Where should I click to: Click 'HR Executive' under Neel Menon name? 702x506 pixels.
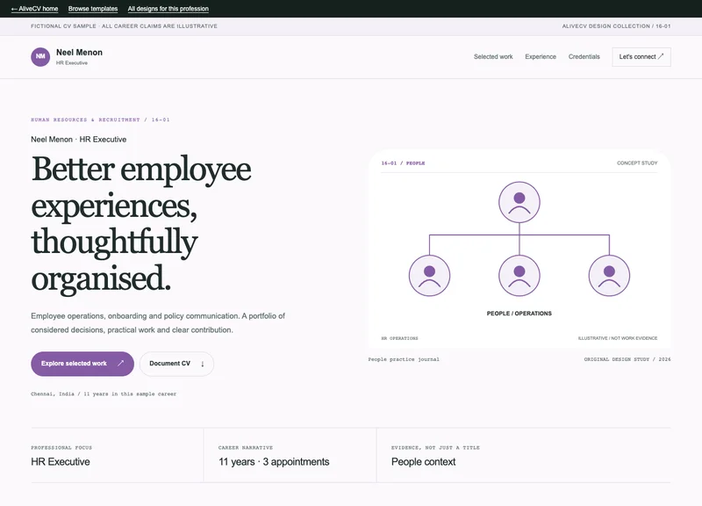pyautogui.click(x=72, y=63)
